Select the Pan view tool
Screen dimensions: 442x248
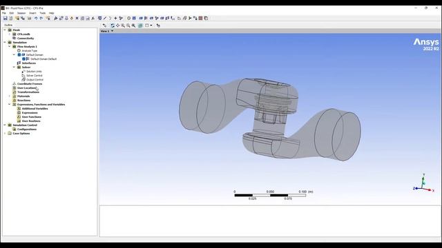click(117, 25)
